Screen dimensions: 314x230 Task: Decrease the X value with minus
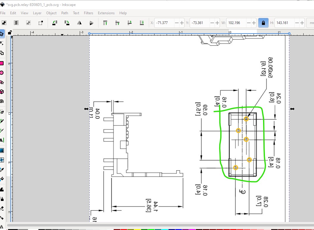point(177,23)
